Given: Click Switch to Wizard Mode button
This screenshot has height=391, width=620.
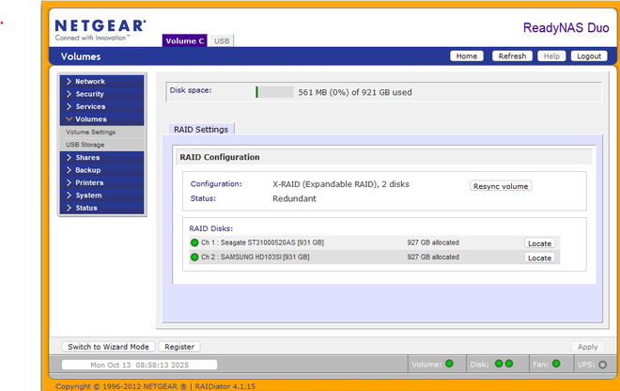Looking at the screenshot, I should [108, 347].
